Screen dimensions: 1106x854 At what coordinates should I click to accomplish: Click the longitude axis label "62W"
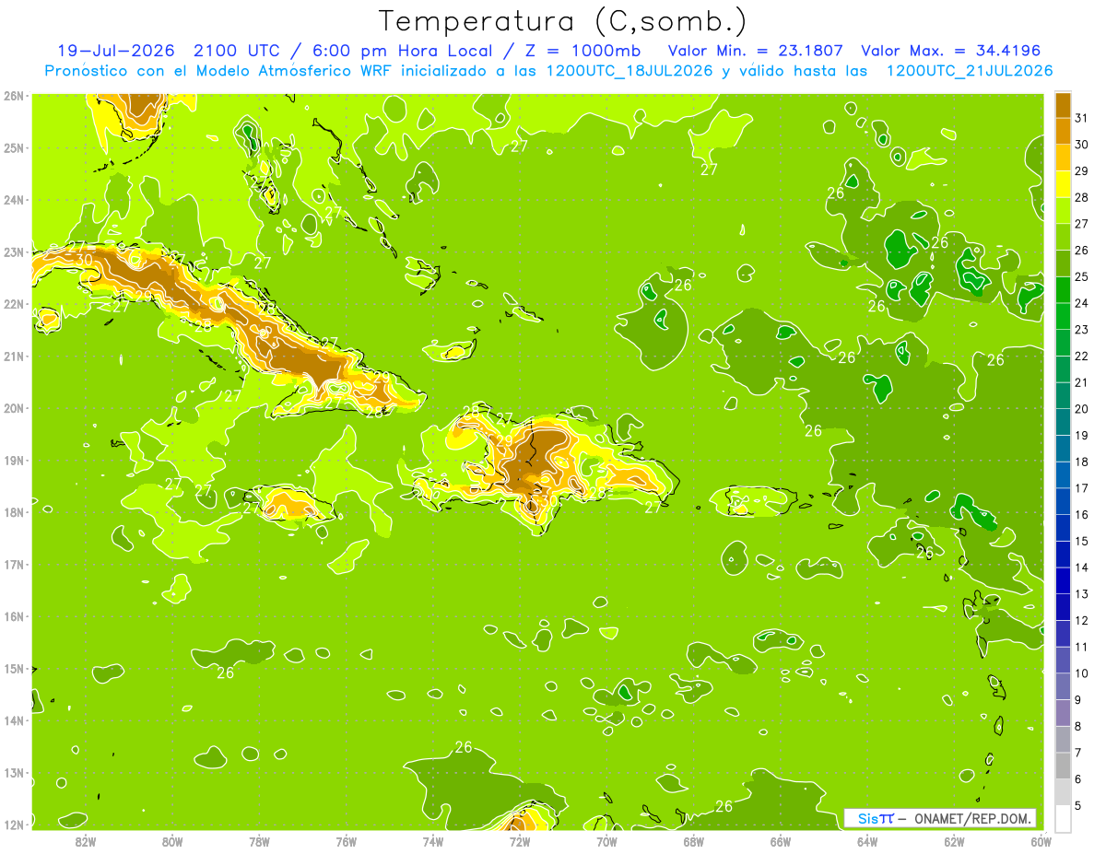(954, 841)
